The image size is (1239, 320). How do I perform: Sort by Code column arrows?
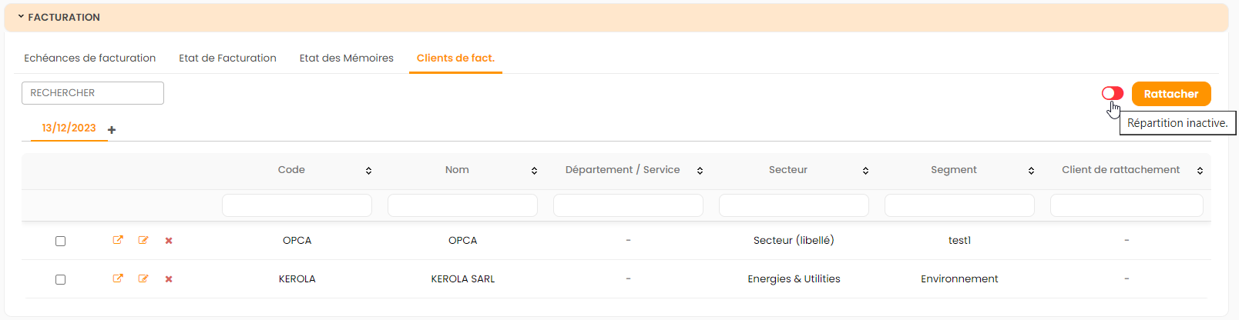click(x=368, y=171)
